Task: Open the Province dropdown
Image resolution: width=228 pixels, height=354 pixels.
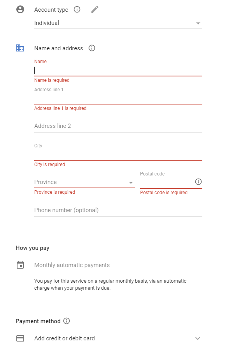Action: [84, 182]
